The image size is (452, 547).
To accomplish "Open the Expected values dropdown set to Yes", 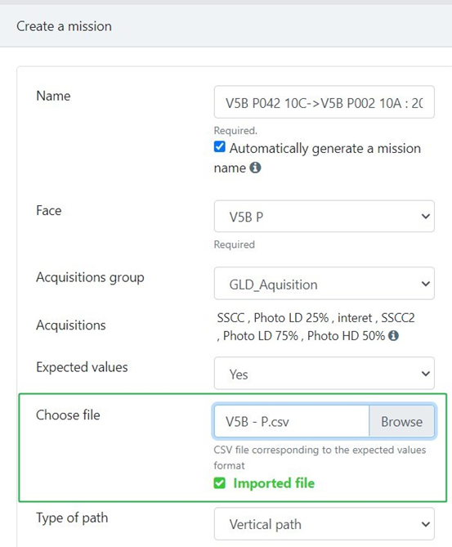I will tap(324, 374).
